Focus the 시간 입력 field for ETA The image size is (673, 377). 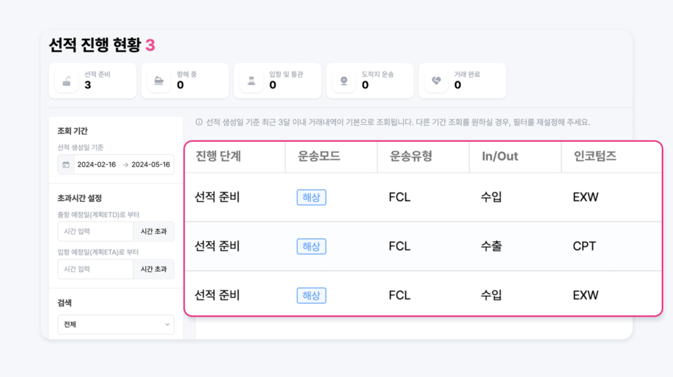[95, 269]
